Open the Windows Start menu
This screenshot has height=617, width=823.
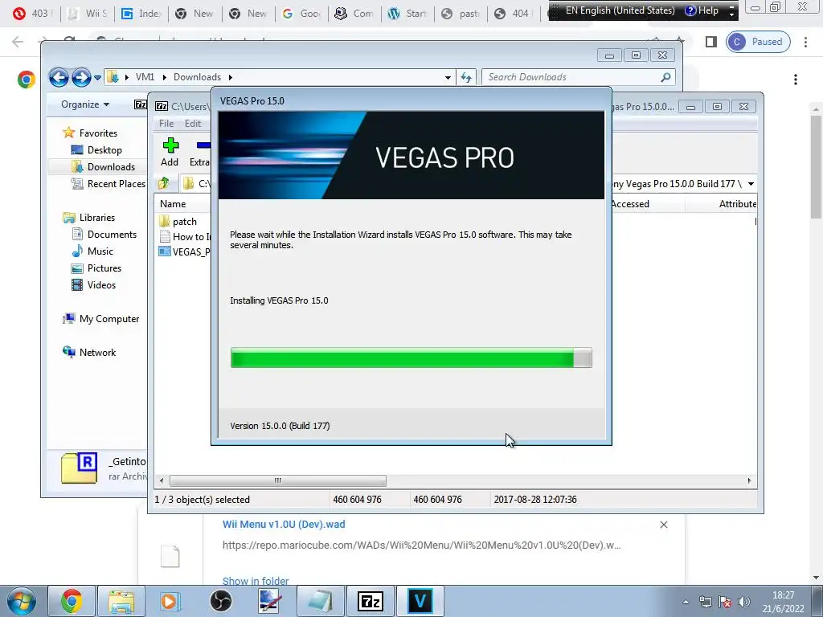point(22,601)
